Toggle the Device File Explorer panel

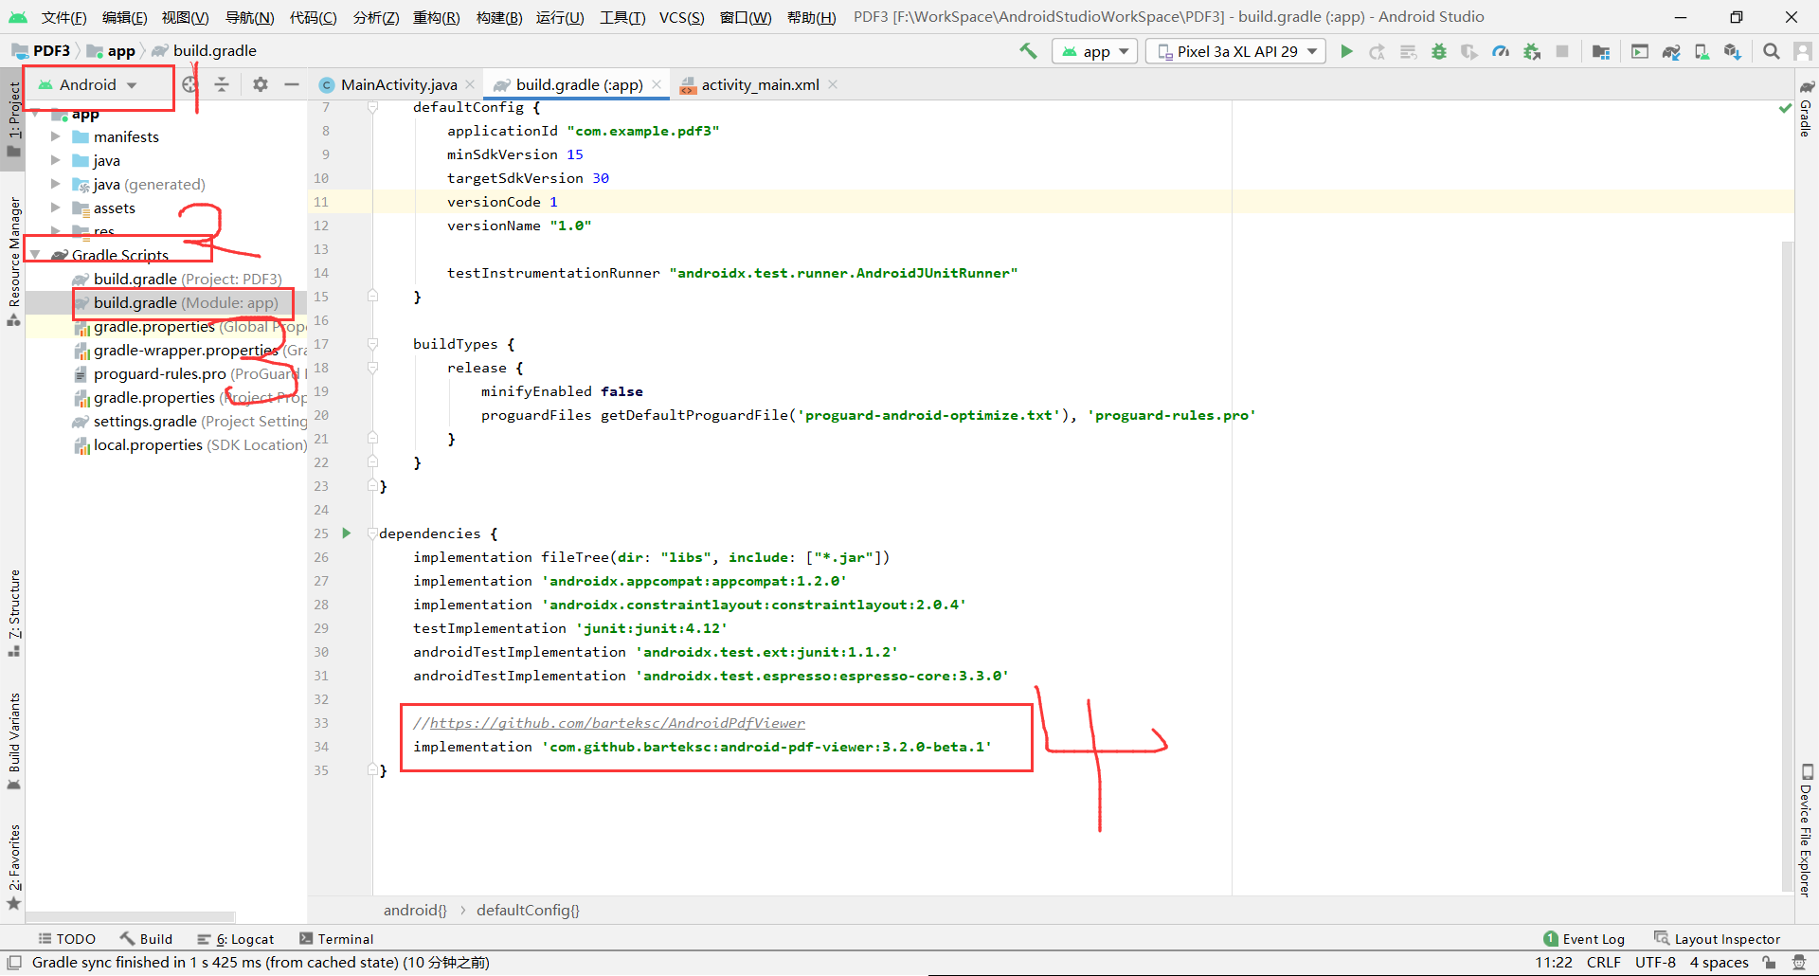click(x=1806, y=830)
